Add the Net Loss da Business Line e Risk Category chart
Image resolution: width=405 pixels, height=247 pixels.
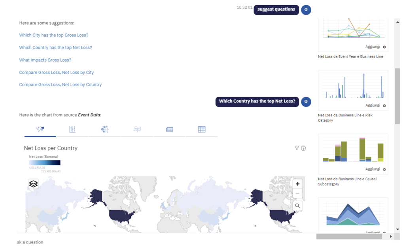(x=376, y=105)
